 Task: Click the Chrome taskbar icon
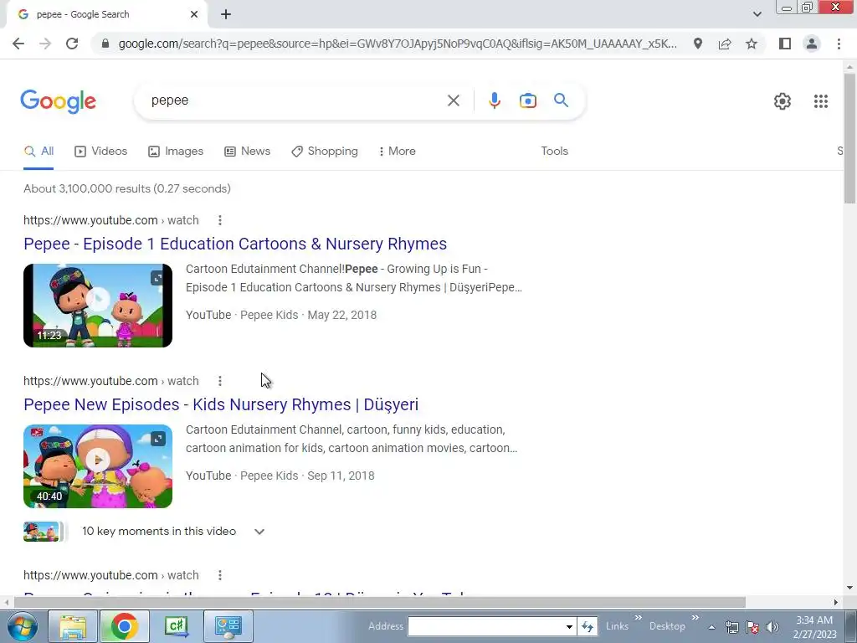[x=124, y=626]
